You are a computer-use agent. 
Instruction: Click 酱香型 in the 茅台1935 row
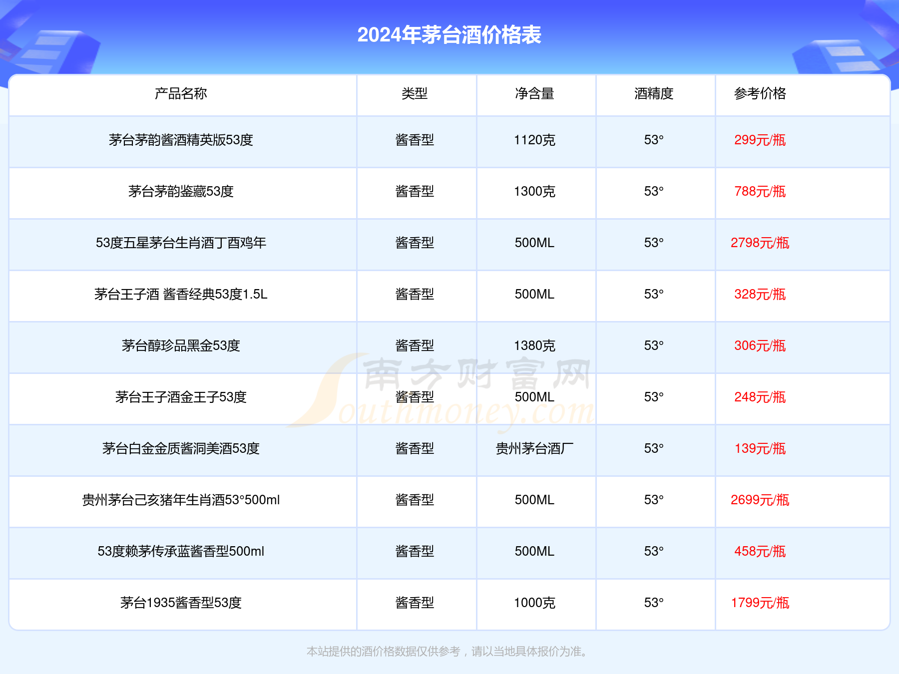(415, 603)
